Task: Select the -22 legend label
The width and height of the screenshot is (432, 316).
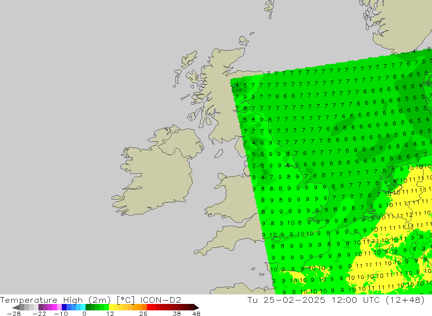Action: 39,313
